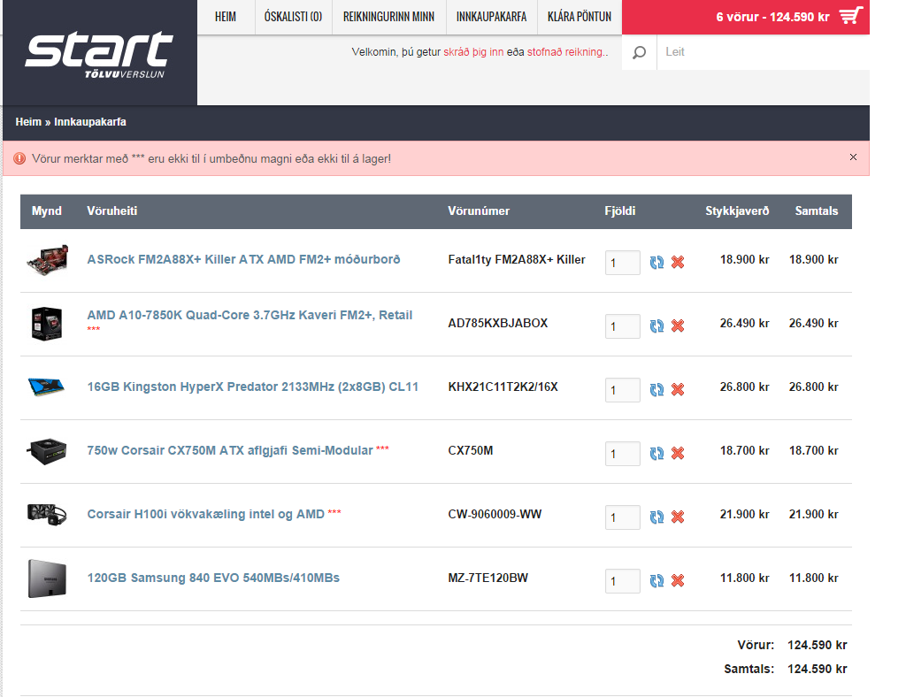Switch to the ÓSKALISTI tab
Viewport: 906px width, 697px height.
point(293,16)
